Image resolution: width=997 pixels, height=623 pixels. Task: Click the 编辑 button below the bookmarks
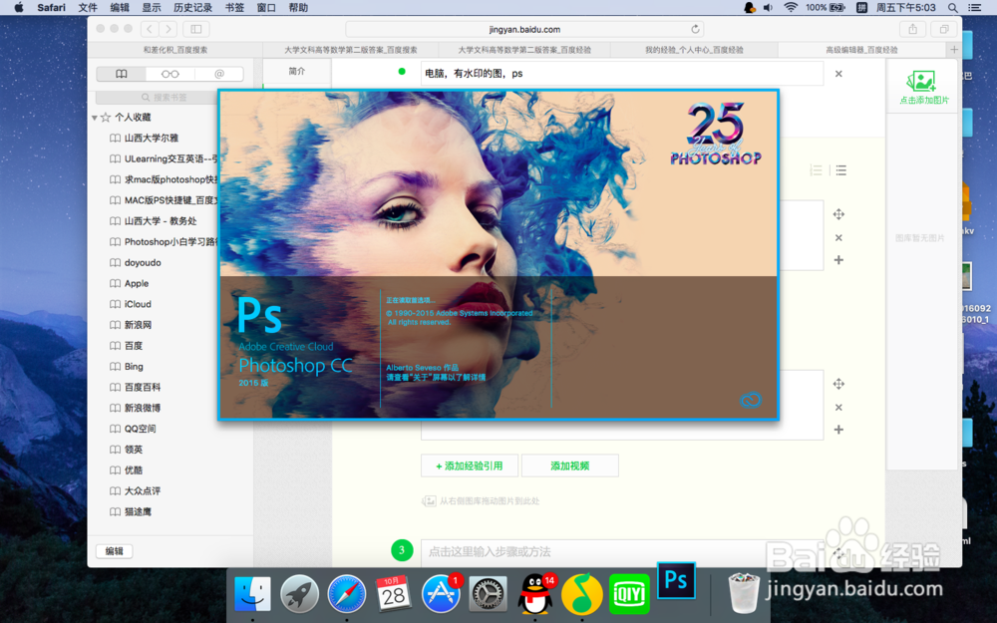coord(115,550)
